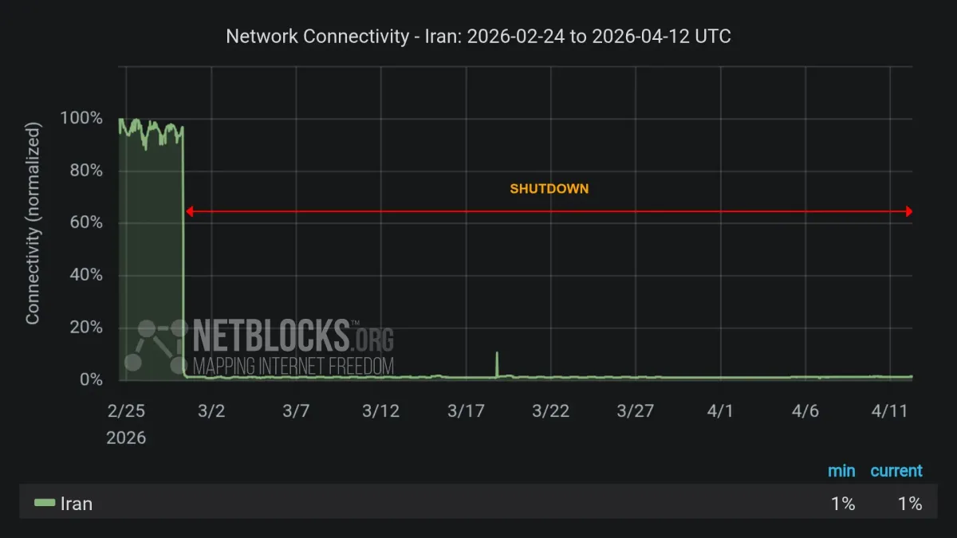Click the NetBlocks network-nodes logo icon
957x538 pixels.
(156, 345)
